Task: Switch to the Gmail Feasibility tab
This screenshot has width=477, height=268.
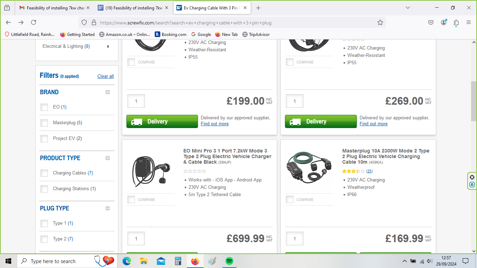Action: [52, 8]
